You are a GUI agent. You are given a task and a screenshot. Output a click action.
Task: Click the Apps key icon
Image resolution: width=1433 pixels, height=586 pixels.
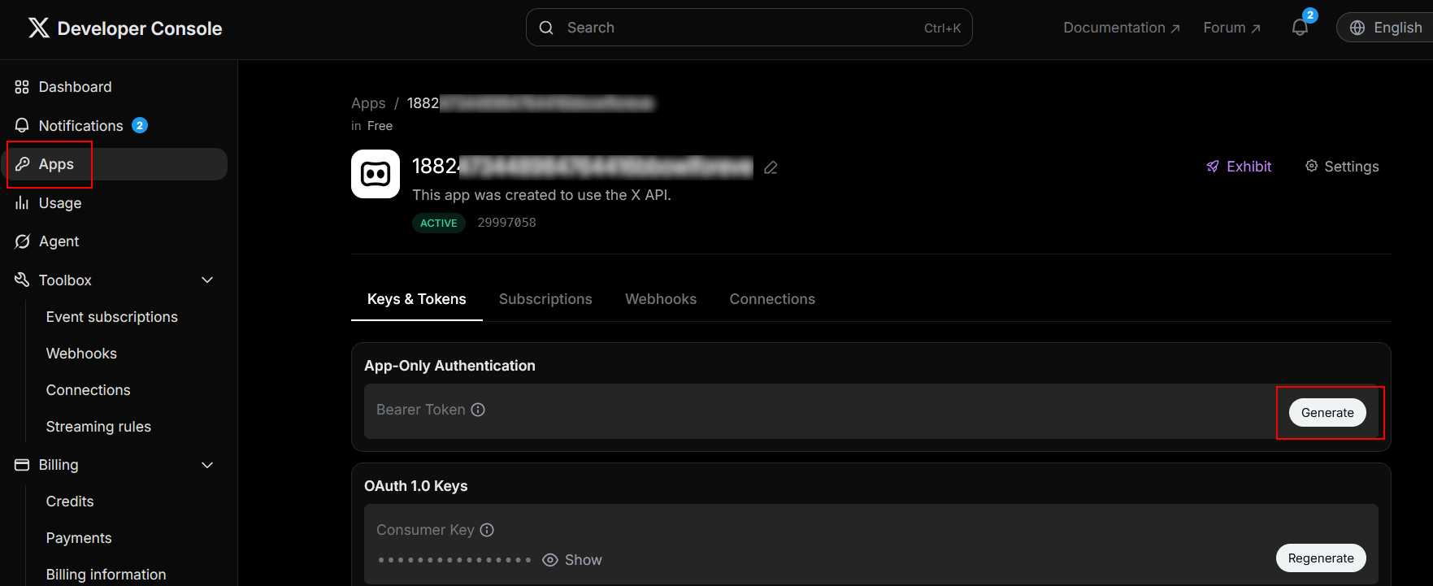coord(22,164)
